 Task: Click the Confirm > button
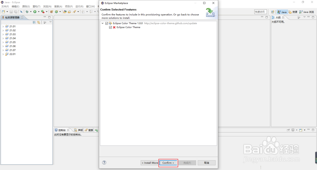click(x=168, y=163)
